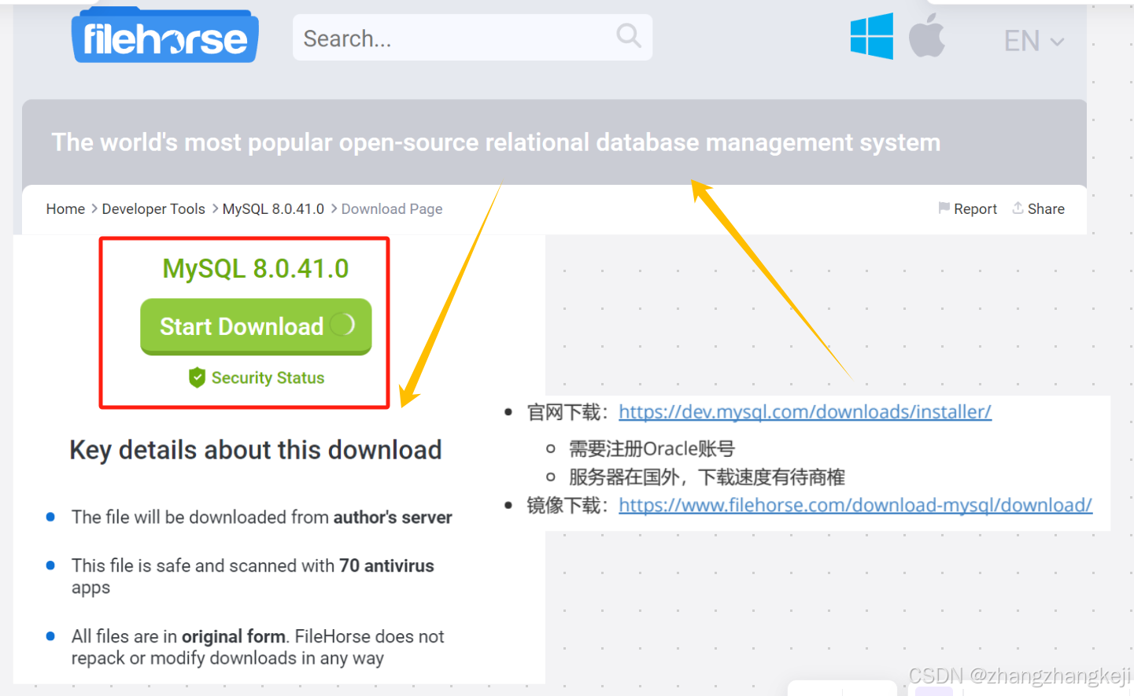1134x696 pixels.
Task: Select the Apple Mac platform icon
Action: [x=927, y=35]
